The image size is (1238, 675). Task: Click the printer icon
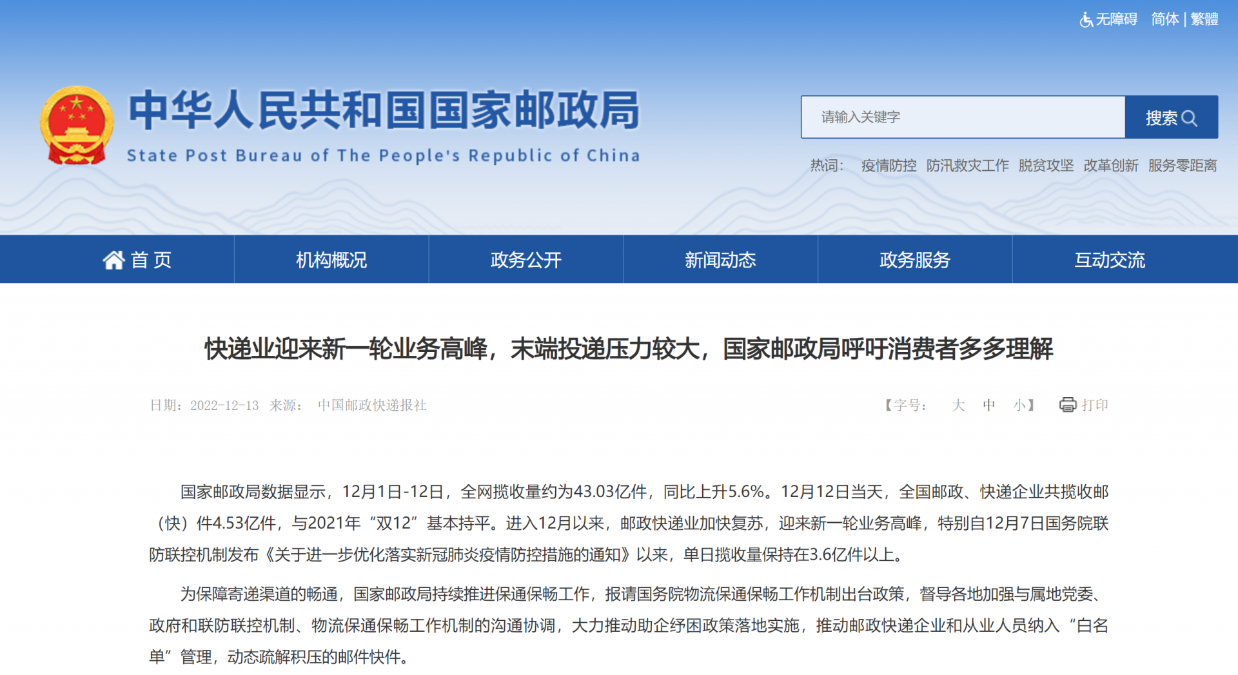pos(1068,405)
